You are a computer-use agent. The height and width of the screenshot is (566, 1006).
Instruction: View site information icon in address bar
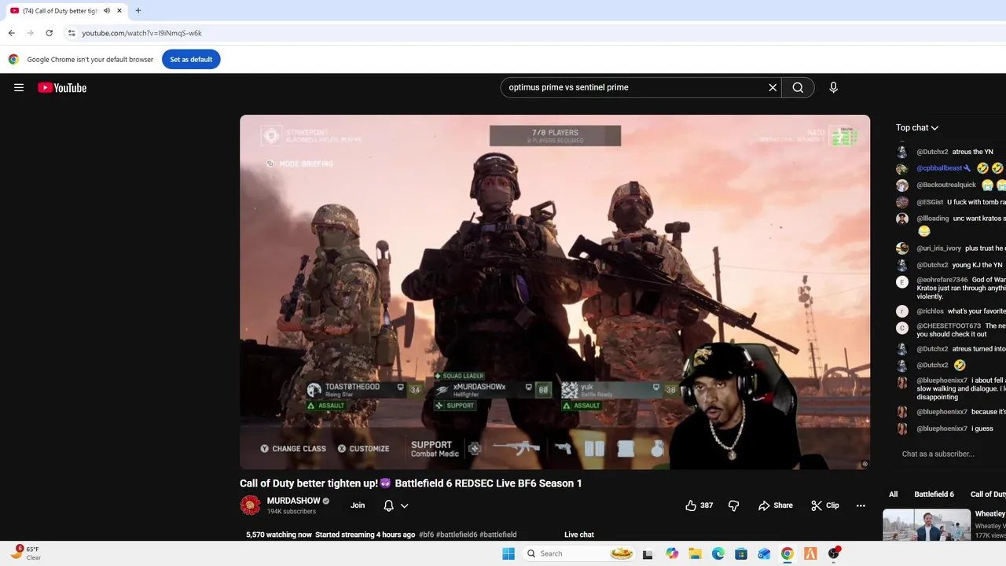pyautogui.click(x=72, y=33)
